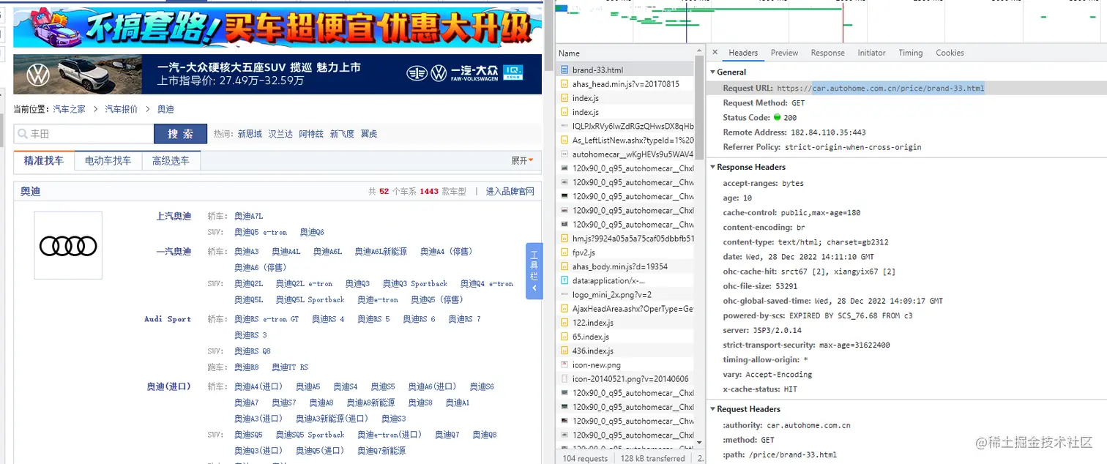
Task: Select the Headers tab
Action: click(x=743, y=53)
